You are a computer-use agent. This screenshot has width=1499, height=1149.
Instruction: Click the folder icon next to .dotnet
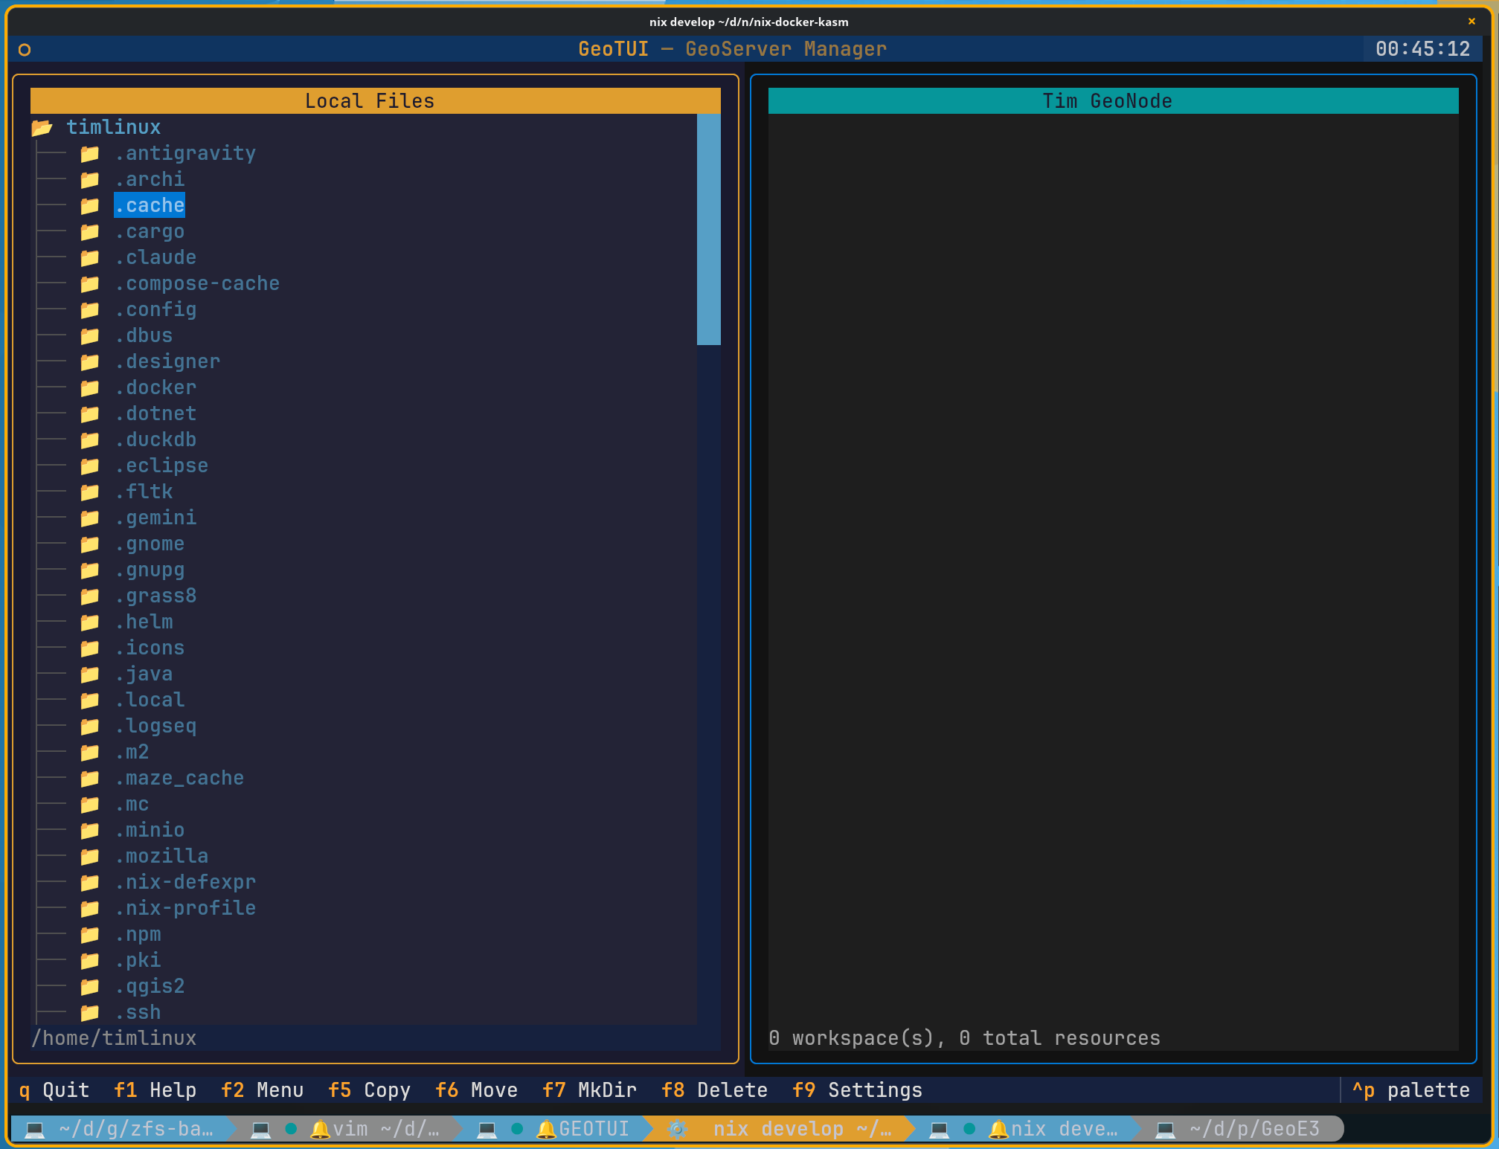90,413
